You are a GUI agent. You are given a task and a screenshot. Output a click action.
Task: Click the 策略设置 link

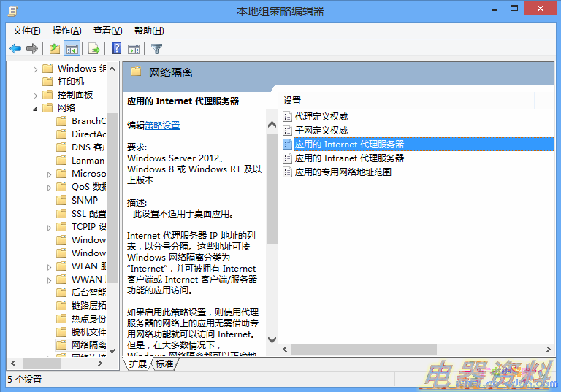[162, 126]
